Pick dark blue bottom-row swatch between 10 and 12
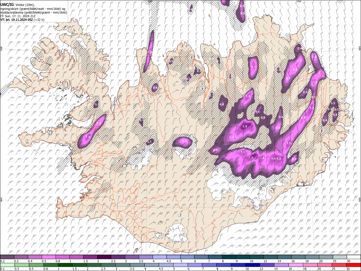Viewport: 361px width, 271px height. pyautogui.click(x=252, y=265)
